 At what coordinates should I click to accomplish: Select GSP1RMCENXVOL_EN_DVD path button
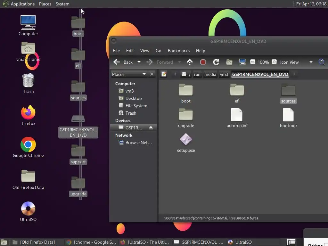(x=260, y=74)
